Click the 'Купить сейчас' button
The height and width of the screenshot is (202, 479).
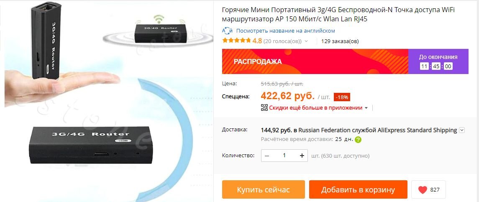point(263,189)
